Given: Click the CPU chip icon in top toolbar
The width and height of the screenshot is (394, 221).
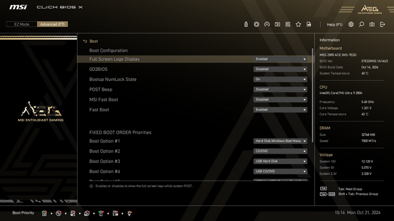Looking at the screenshot, I should click(256, 24).
